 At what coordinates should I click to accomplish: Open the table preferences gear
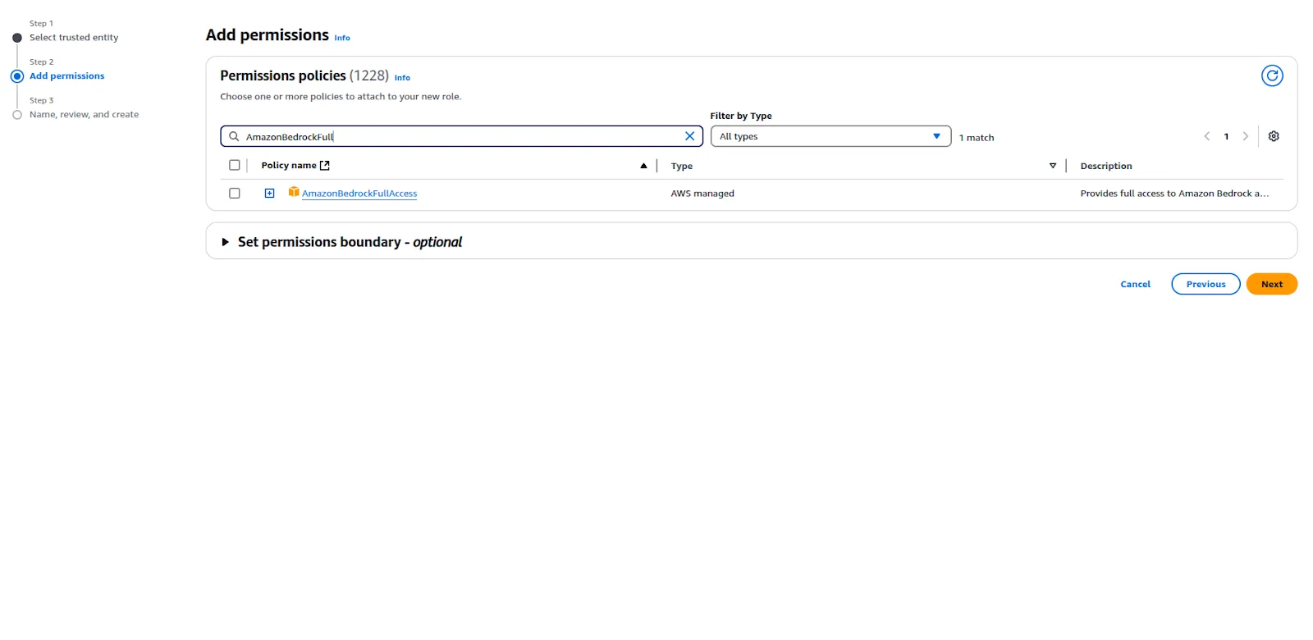click(1274, 136)
